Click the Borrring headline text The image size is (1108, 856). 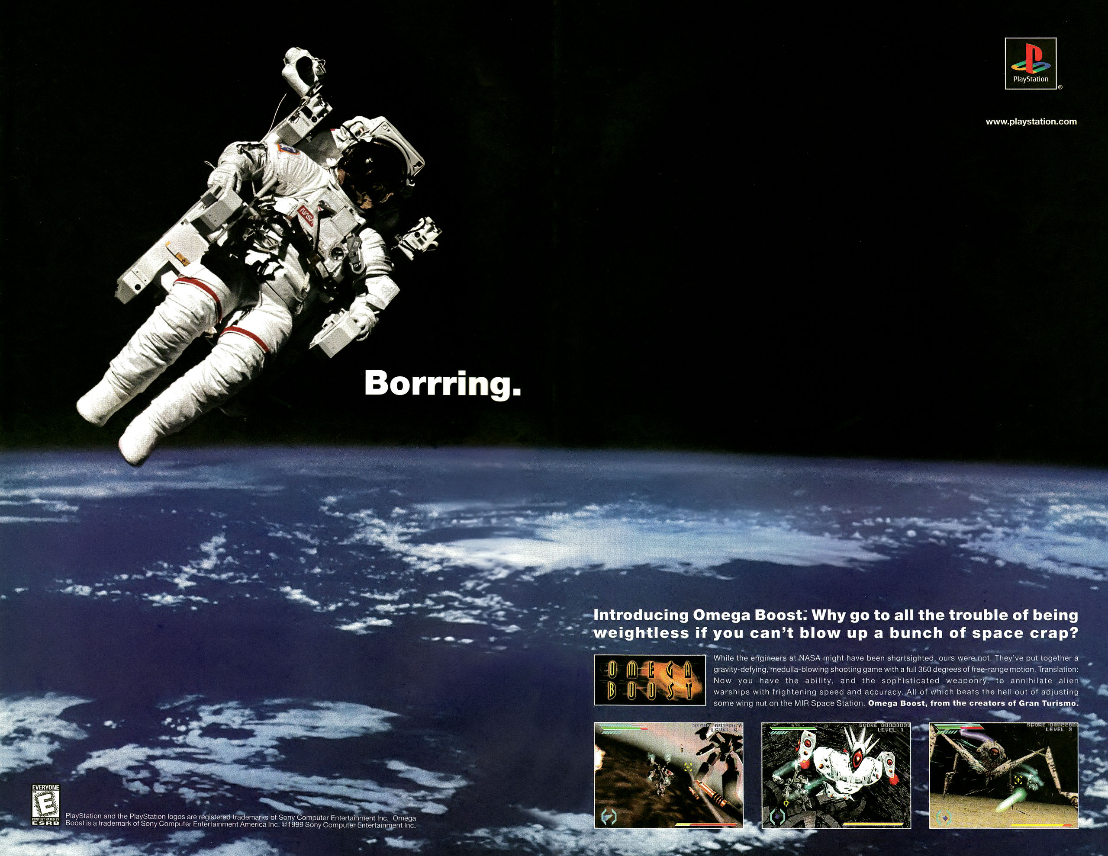tap(442, 384)
